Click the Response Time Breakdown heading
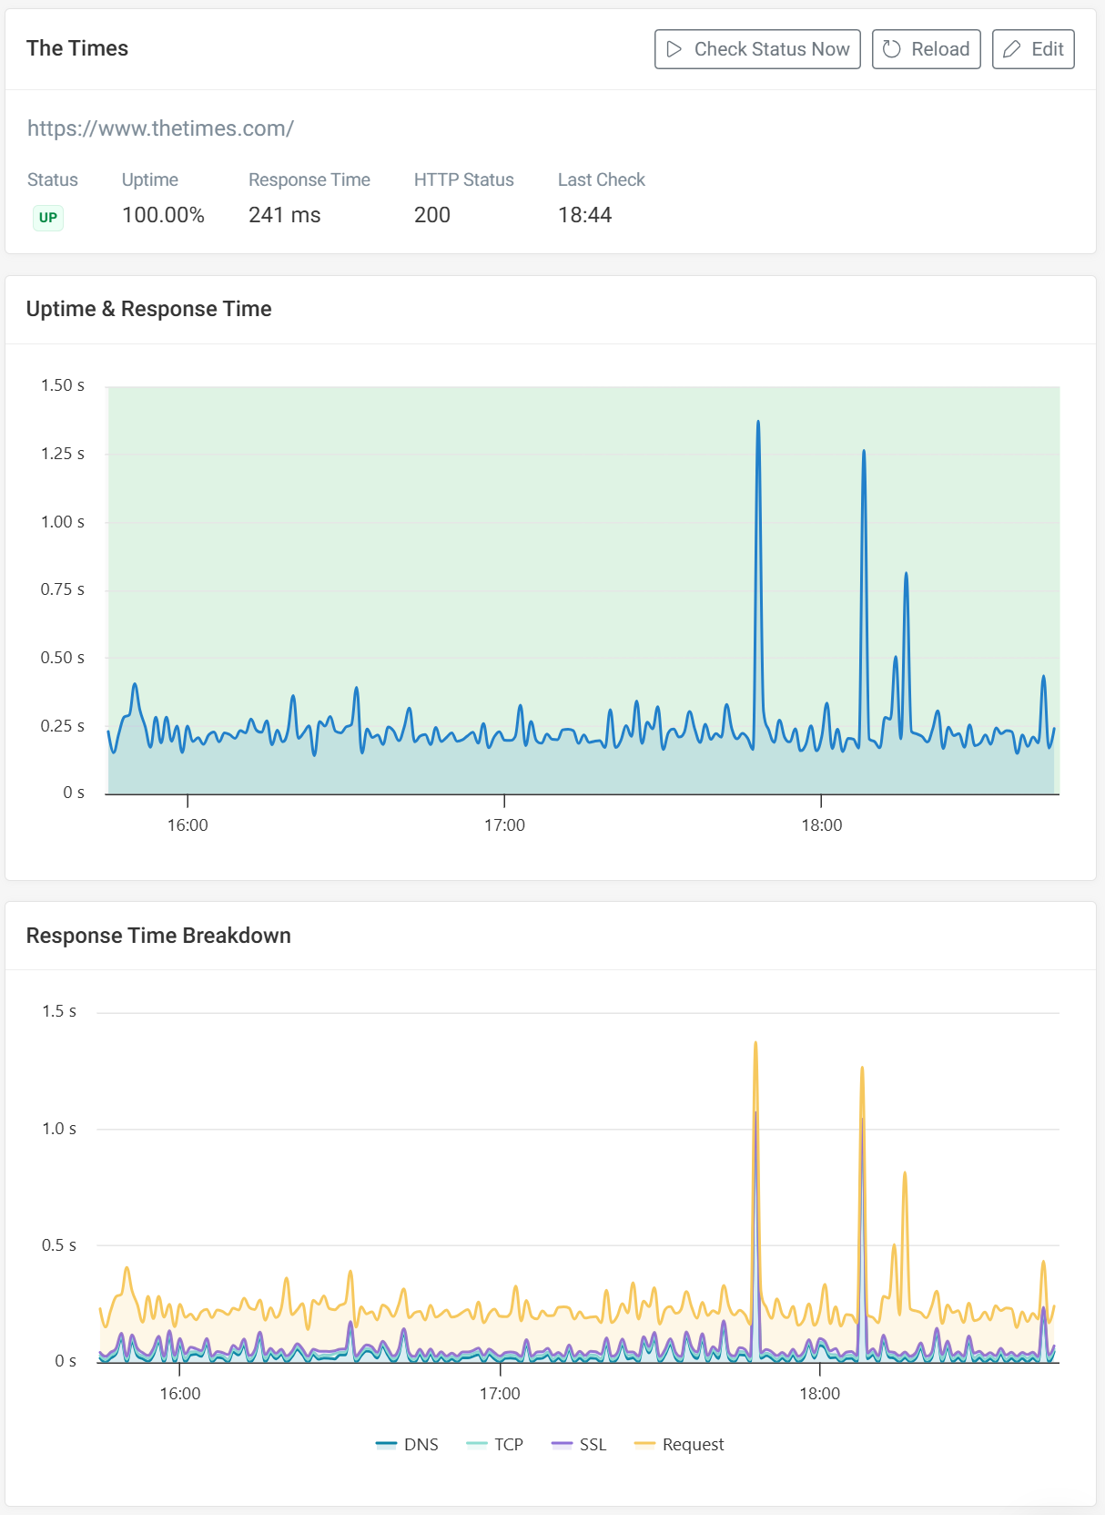Image resolution: width=1105 pixels, height=1515 pixels. (158, 936)
